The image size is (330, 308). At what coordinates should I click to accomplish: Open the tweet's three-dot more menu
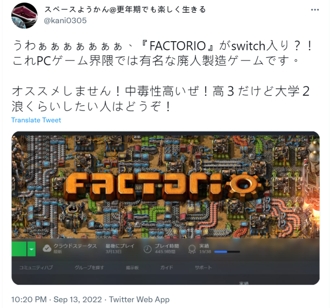pos(315,10)
